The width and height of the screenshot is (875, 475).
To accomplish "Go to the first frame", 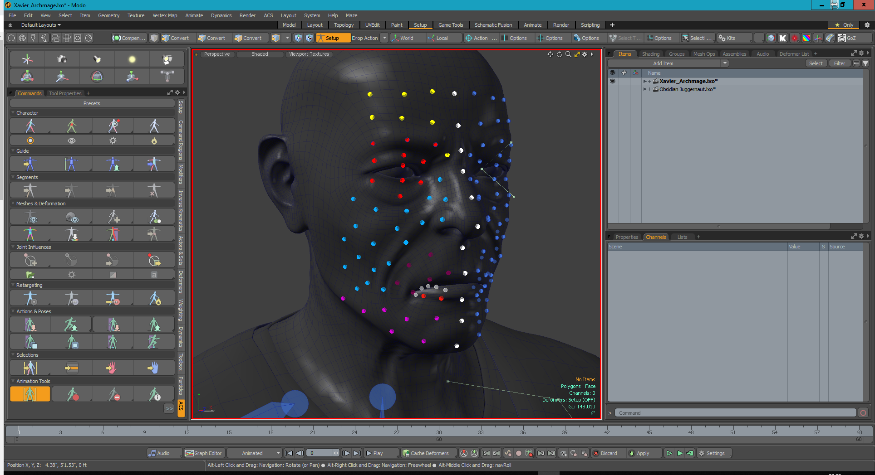I will pyautogui.click(x=289, y=453).
